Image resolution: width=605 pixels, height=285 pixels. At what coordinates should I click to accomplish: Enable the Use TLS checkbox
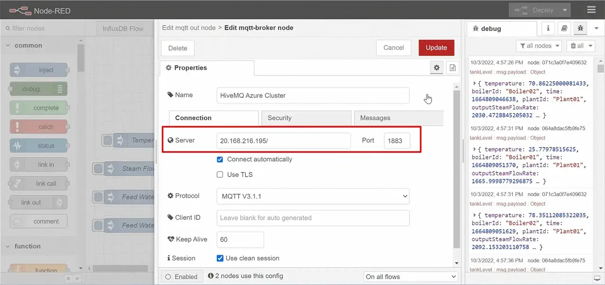click(220, 174)
